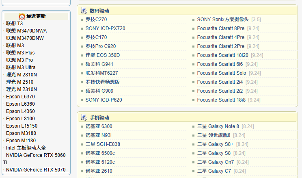Open Focusrite Scarlett 2i4 link
302x178 pixels.
point(220,82)
